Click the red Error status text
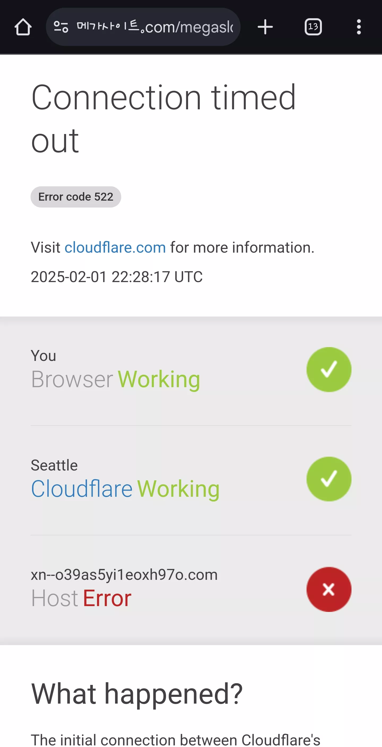Screen dimensions: 382x747 coord(107,598)
